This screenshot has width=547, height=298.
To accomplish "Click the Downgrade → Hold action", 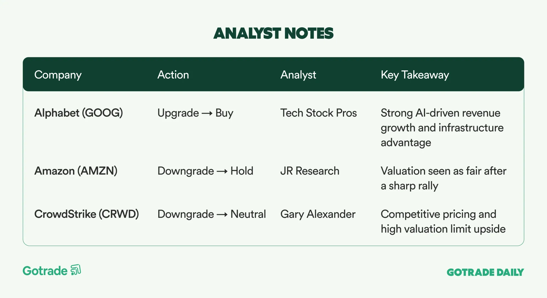I will 205,171.
